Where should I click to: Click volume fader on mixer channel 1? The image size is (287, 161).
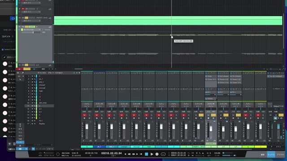[87, 127]
